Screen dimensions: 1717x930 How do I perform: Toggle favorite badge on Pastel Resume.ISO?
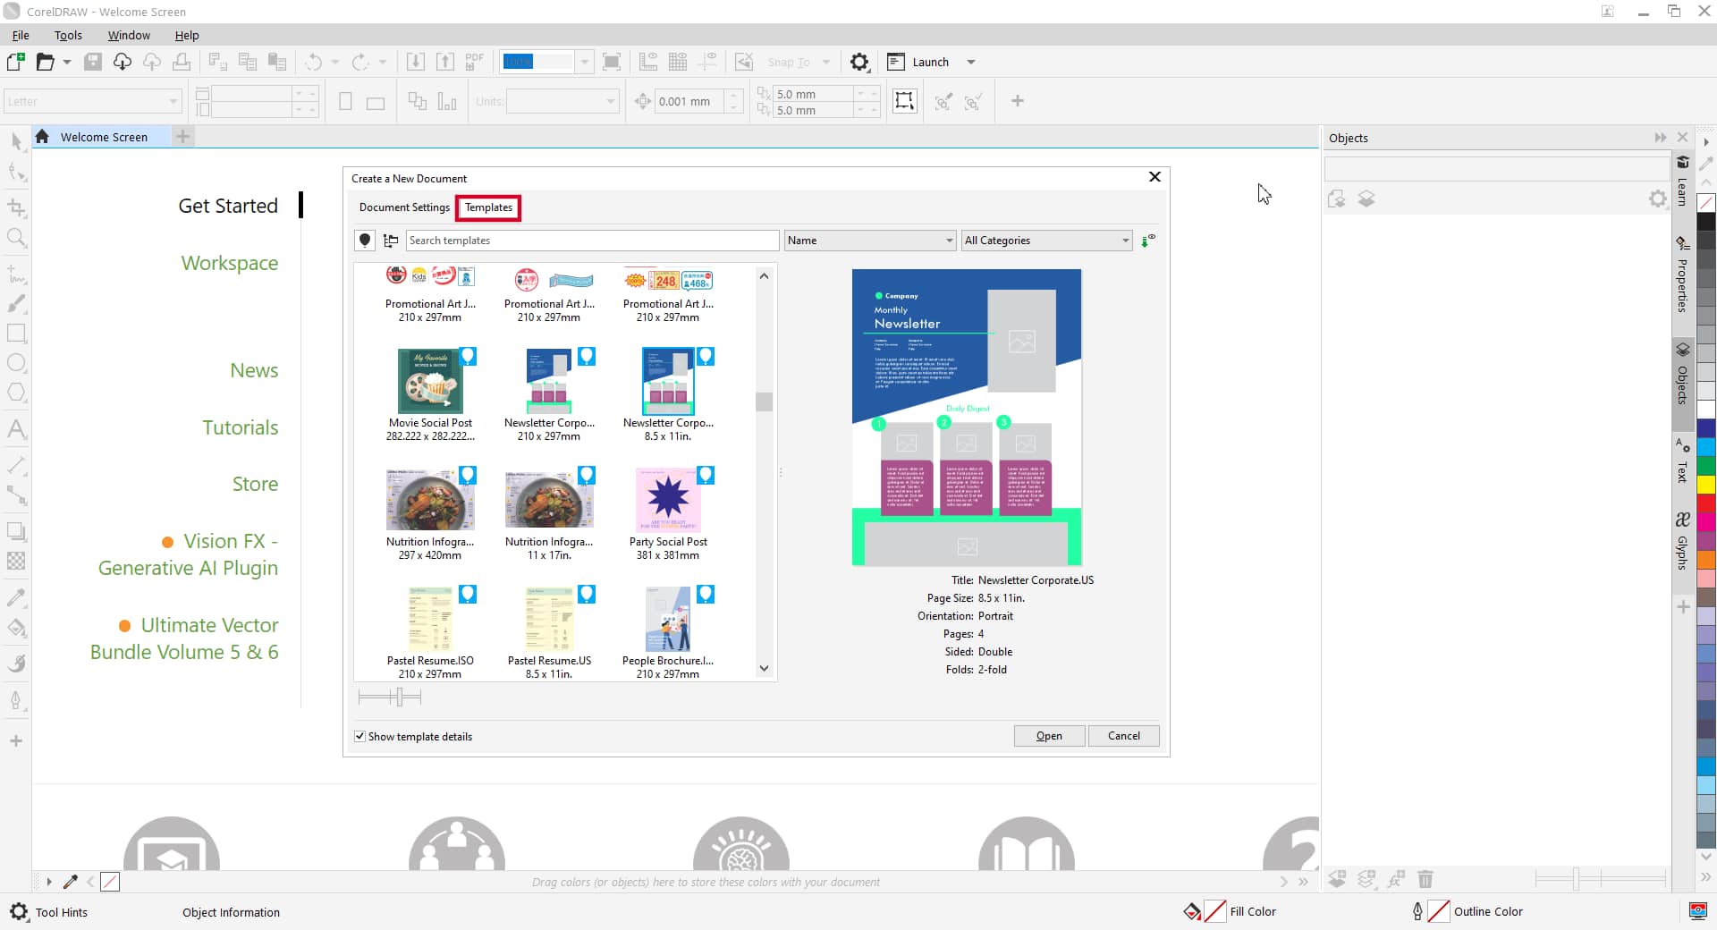pos(468,594)
